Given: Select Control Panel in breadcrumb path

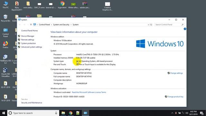Looking at the screenshot, I should tap(44, 24).
